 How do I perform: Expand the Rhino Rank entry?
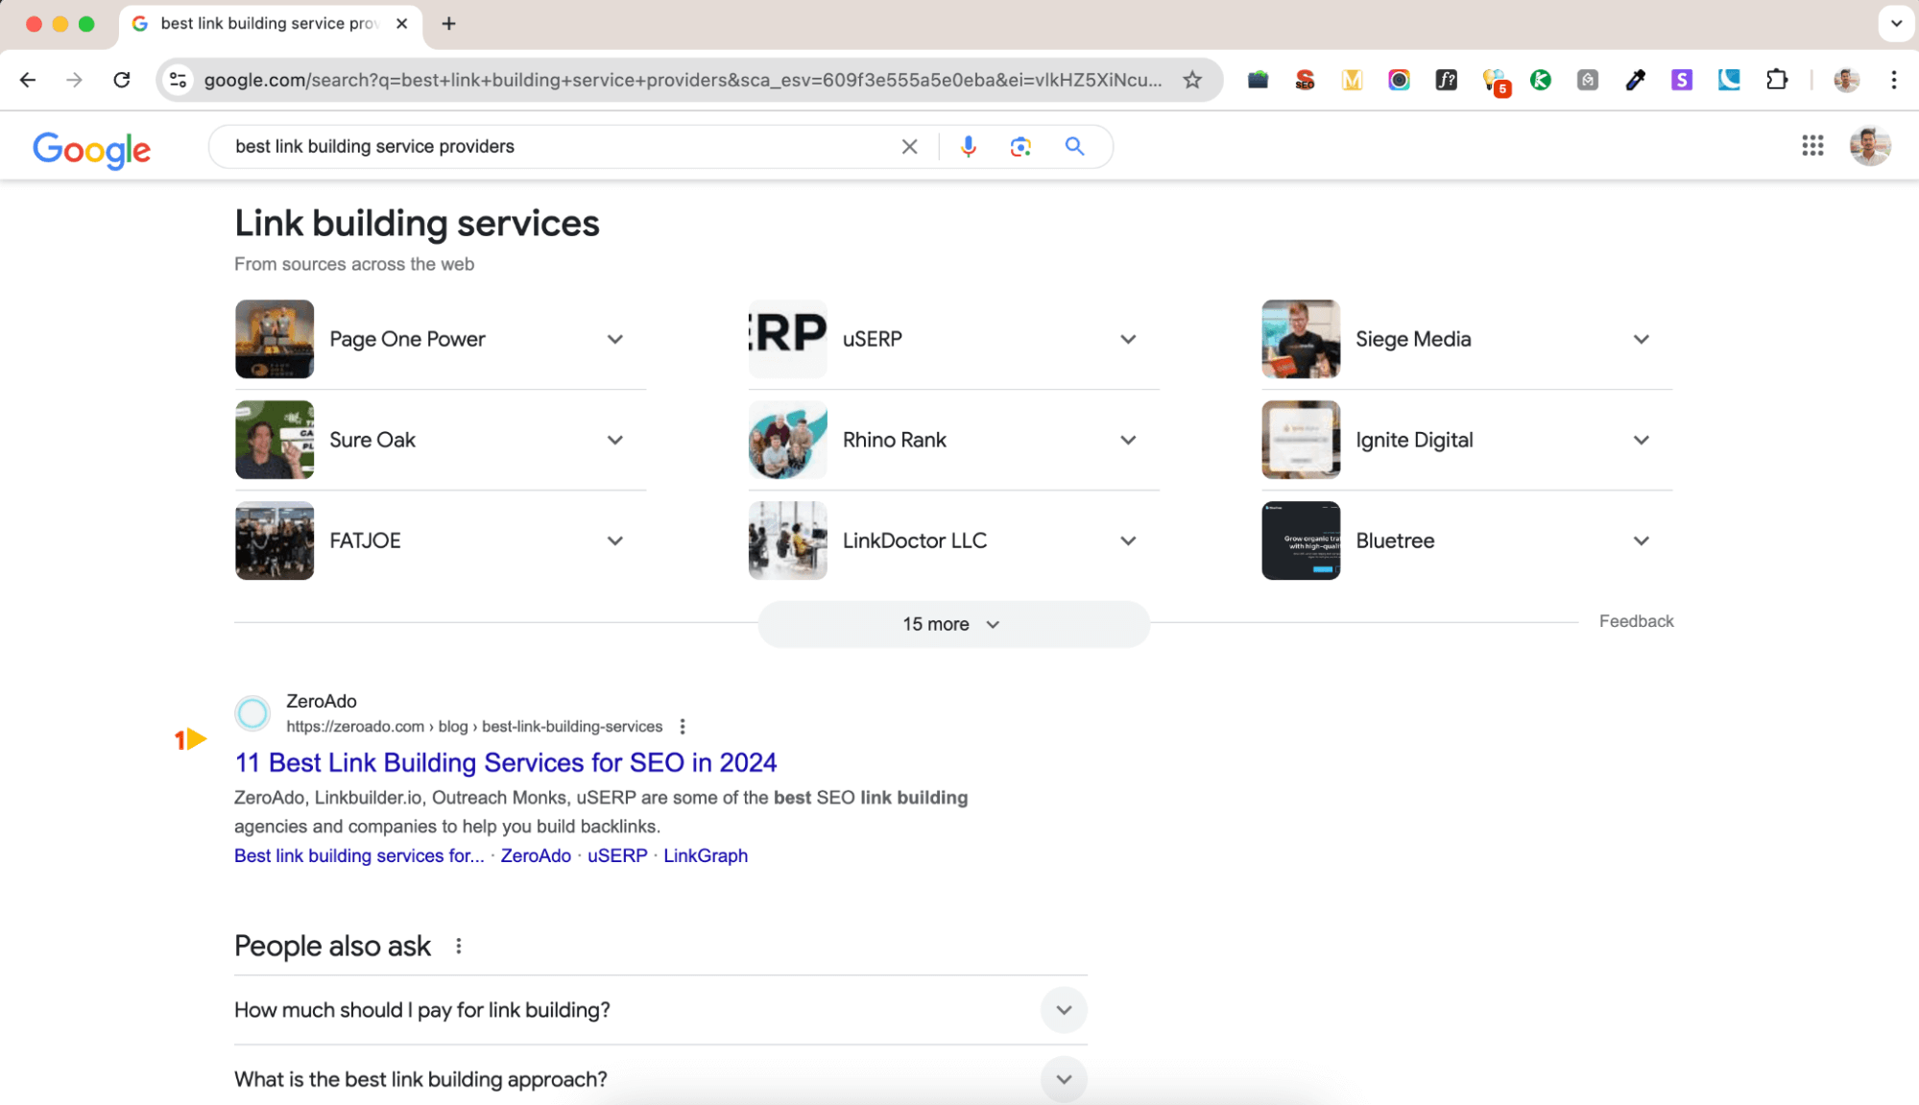(x=1128, y=440)
